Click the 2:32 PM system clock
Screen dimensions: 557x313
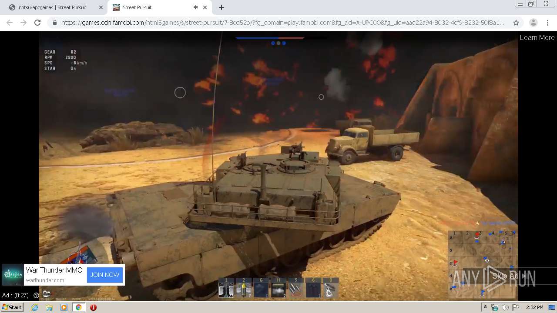[x=535, y=307]
